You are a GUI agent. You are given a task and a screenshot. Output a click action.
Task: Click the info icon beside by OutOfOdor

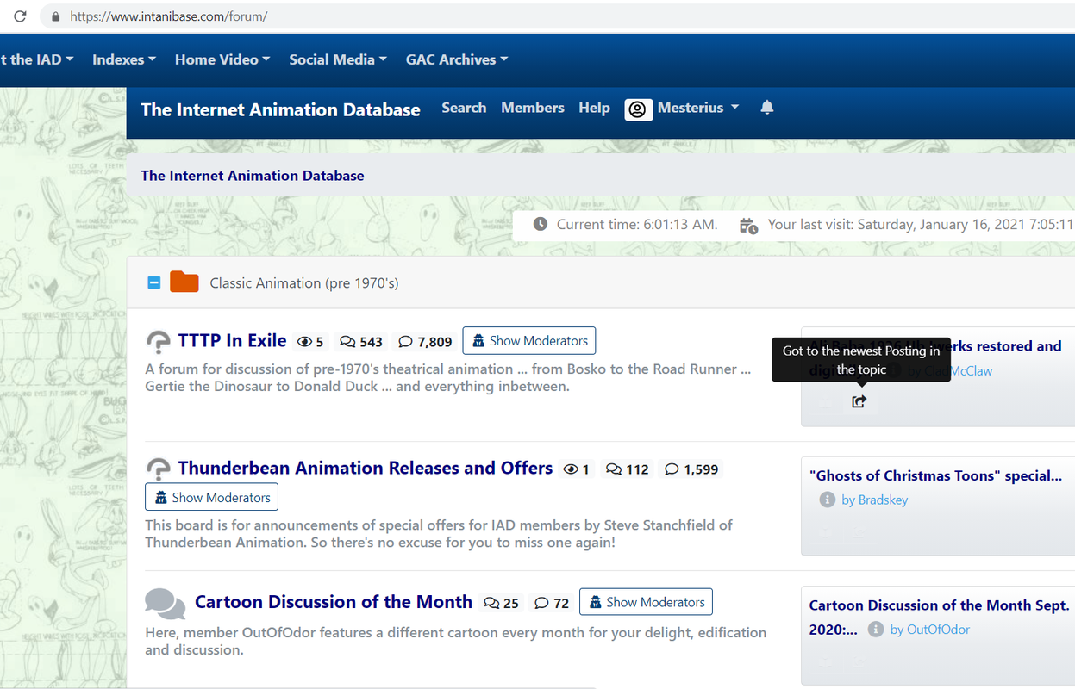pos(876,630)
